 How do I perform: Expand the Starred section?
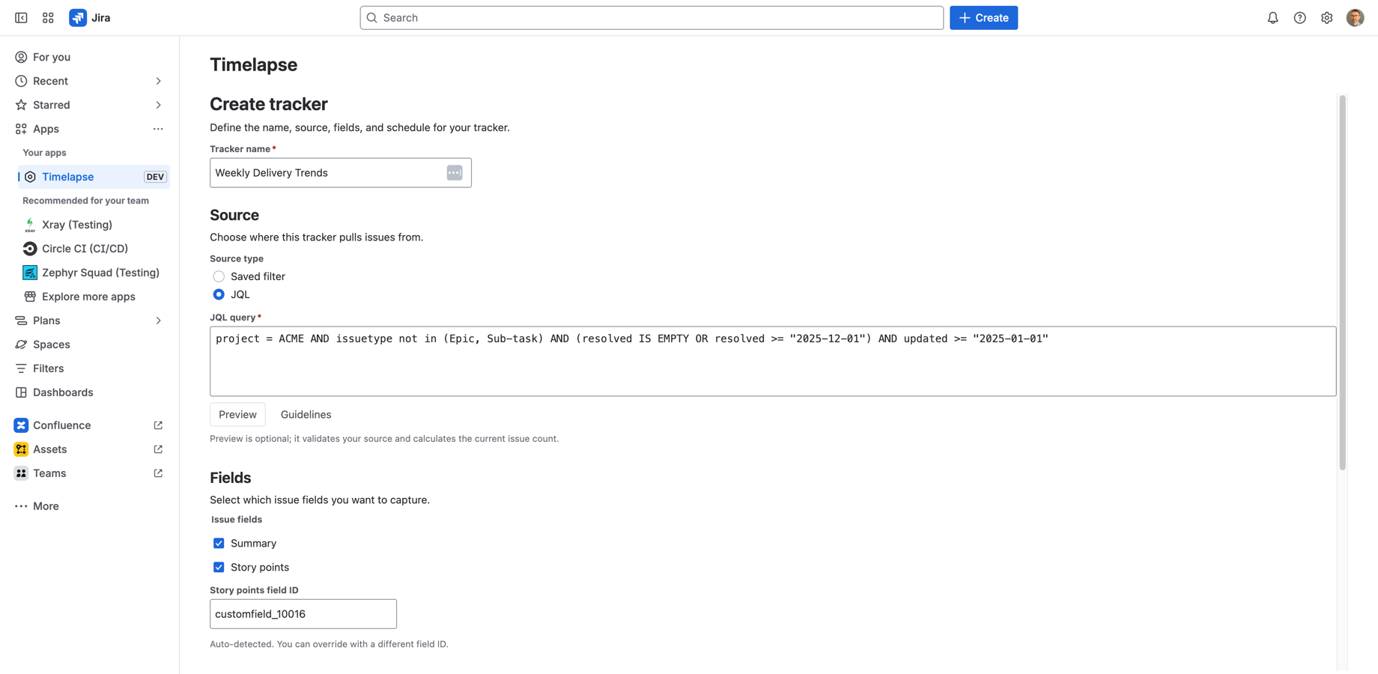158,105
